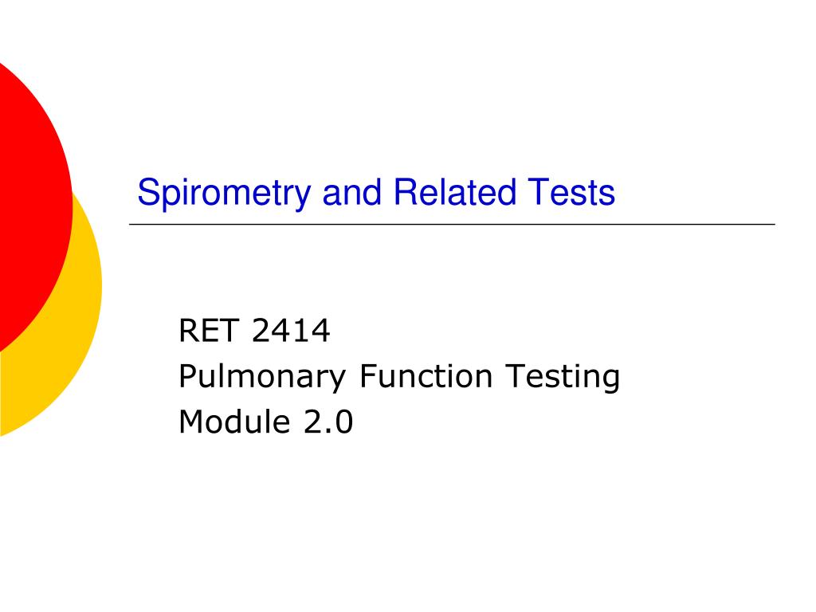Click the word Module

[234, 422]
